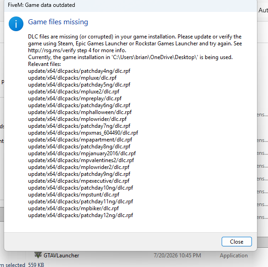Click the "Game files missing" heading
This screenshot has width=268, height=267.
click(58, 22)
